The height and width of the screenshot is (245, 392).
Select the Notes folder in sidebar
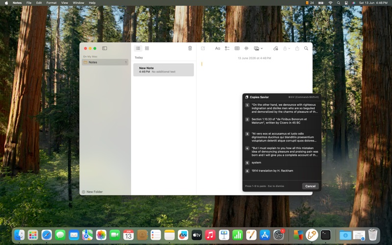click(x=105, y=62)
